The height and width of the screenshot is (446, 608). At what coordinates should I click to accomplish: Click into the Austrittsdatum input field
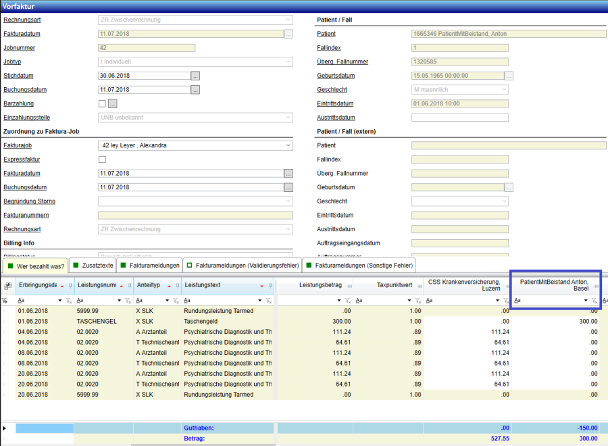point(459,118)
